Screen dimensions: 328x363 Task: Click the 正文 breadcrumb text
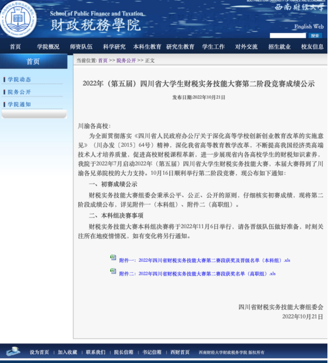pos(150,60)
